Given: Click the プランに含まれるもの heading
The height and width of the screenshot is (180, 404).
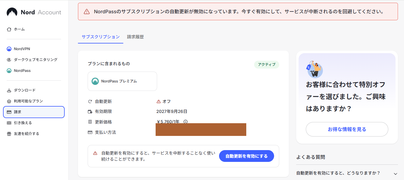Looking at the screenshot, I should click(x=109, y=64).
